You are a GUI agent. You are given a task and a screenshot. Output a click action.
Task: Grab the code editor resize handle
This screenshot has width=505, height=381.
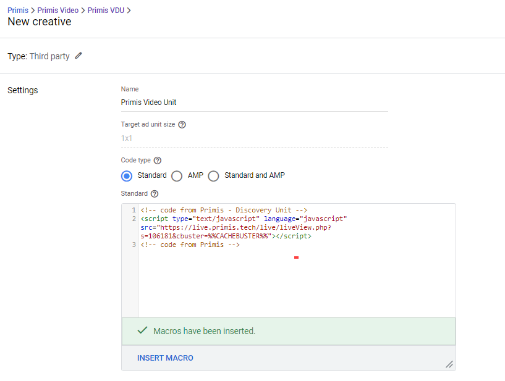pos(449,364)
